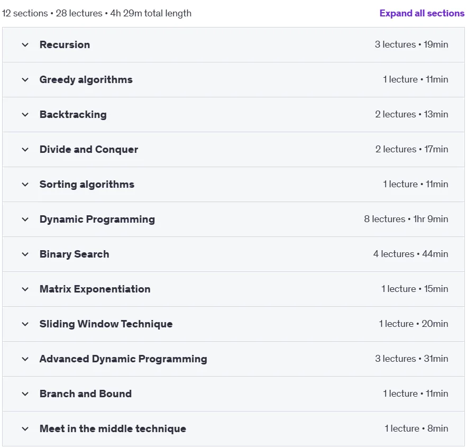
Task: Open the Recursion section title
Action: (65, 44)
